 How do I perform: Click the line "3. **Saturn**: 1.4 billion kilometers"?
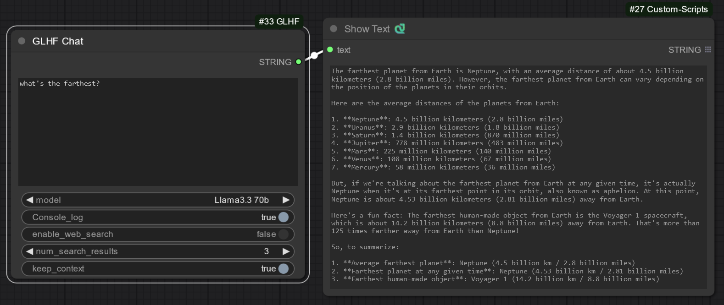click(x=445, y=135)
